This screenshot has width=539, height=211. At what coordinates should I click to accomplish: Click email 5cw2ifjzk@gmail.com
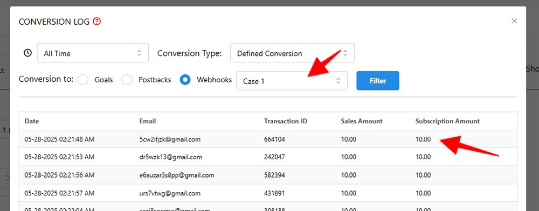click(x=170, y=139)
